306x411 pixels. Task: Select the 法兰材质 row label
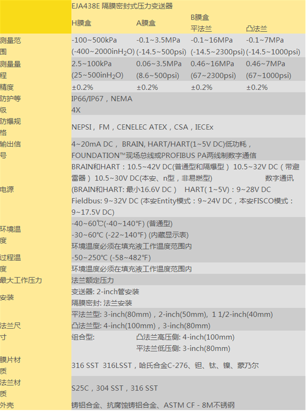(10, 388)
